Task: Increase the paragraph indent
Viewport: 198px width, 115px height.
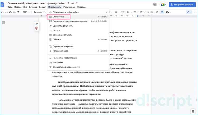Action: 152,12
